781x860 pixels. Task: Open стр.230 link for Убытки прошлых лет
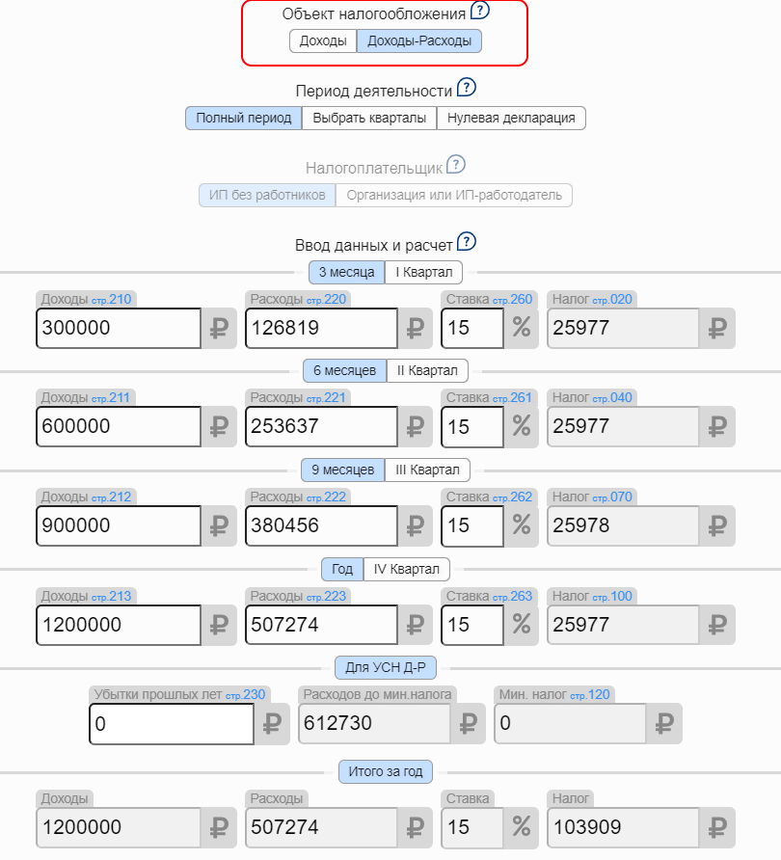(x=245, y=694)
